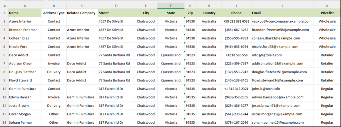The height and width of the screenshot is (127, 341).
Task: Click the Email header cell
Action: pos(282,13)
